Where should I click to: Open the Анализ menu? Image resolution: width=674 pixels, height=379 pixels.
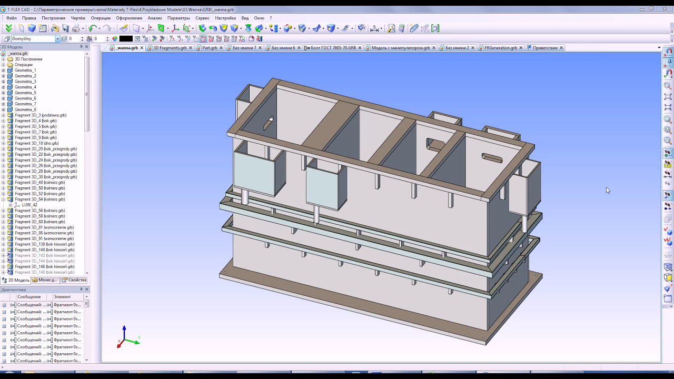(x=155, y=18)
